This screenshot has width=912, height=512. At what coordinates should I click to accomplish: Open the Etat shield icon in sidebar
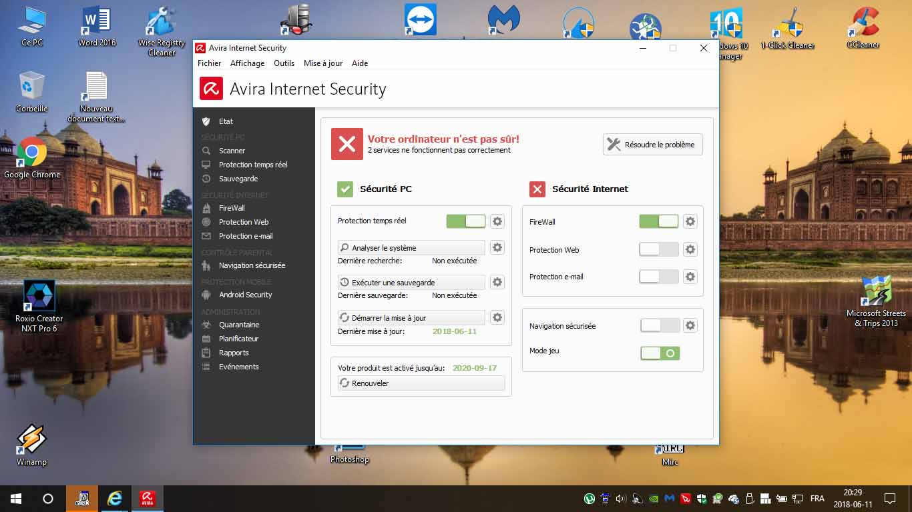pos(206,121)
